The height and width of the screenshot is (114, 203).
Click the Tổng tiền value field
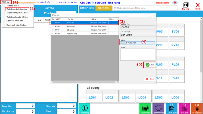25,106
